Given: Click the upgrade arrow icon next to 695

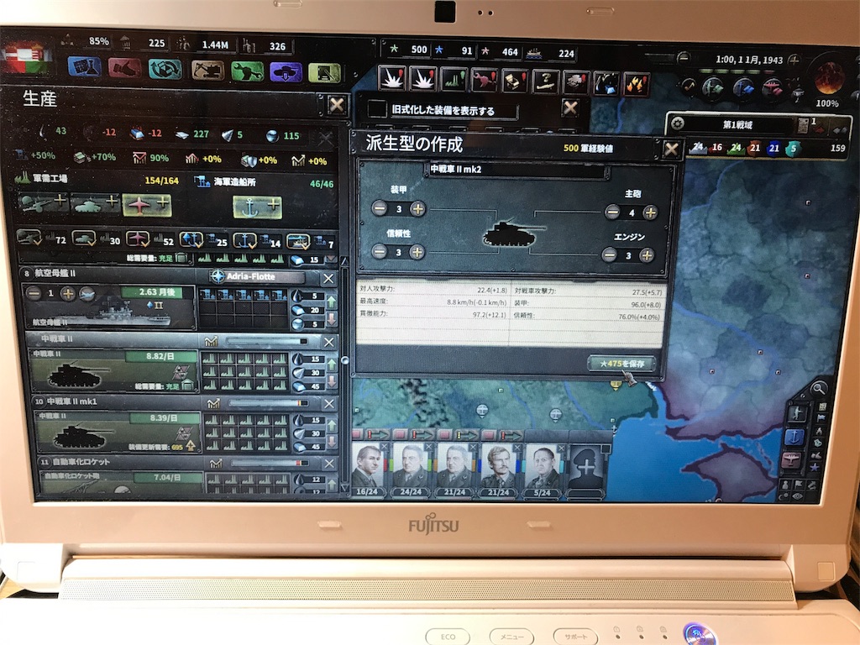Looking at the screenshot, I should pyautogui.click(x=191, y=445).
